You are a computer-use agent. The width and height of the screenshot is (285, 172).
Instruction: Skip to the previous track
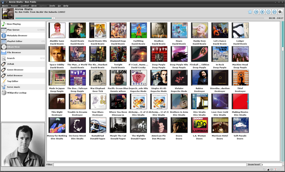[x=256, y=12]
